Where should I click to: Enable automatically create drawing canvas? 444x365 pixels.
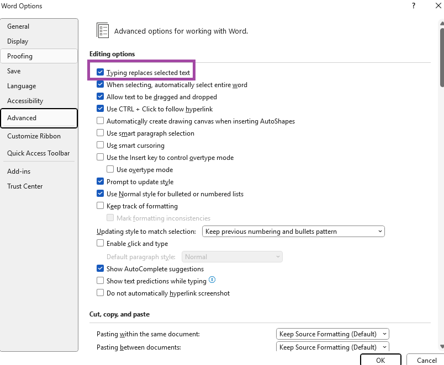click(101, 121)
